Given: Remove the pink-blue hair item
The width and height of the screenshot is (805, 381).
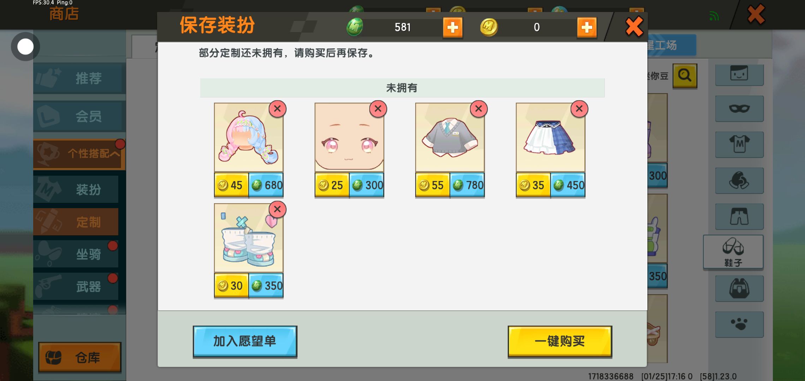Looking at the screenshot, I should pyautogui.click(x=278, y=109).
